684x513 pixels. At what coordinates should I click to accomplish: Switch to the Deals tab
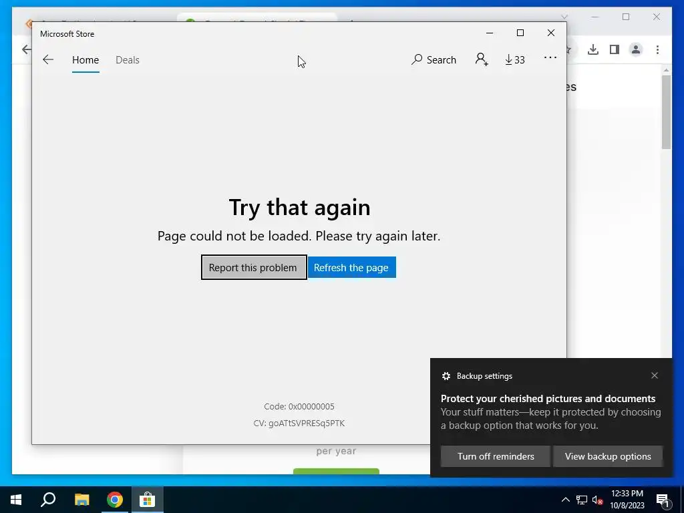(128, 59)
